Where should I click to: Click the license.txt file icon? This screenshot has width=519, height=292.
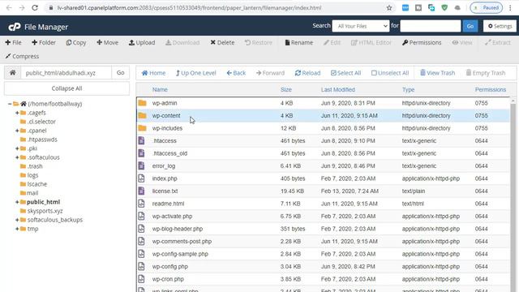141,191
